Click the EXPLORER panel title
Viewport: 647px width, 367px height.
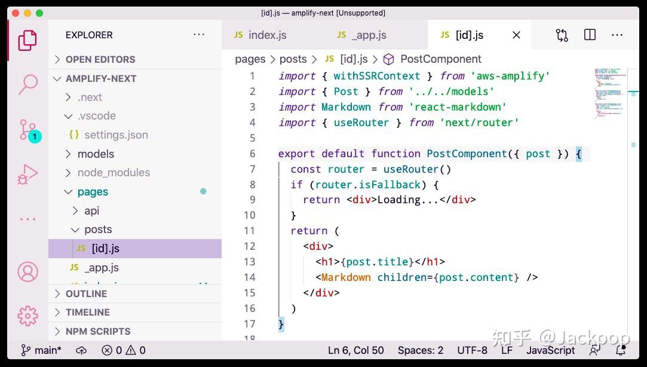89,35
